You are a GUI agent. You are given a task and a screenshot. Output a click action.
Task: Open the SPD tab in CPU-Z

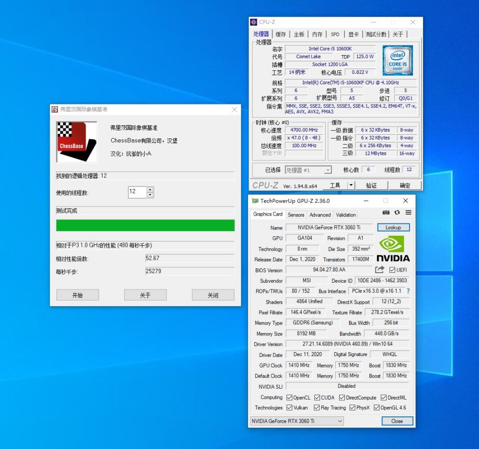(335, 34)
